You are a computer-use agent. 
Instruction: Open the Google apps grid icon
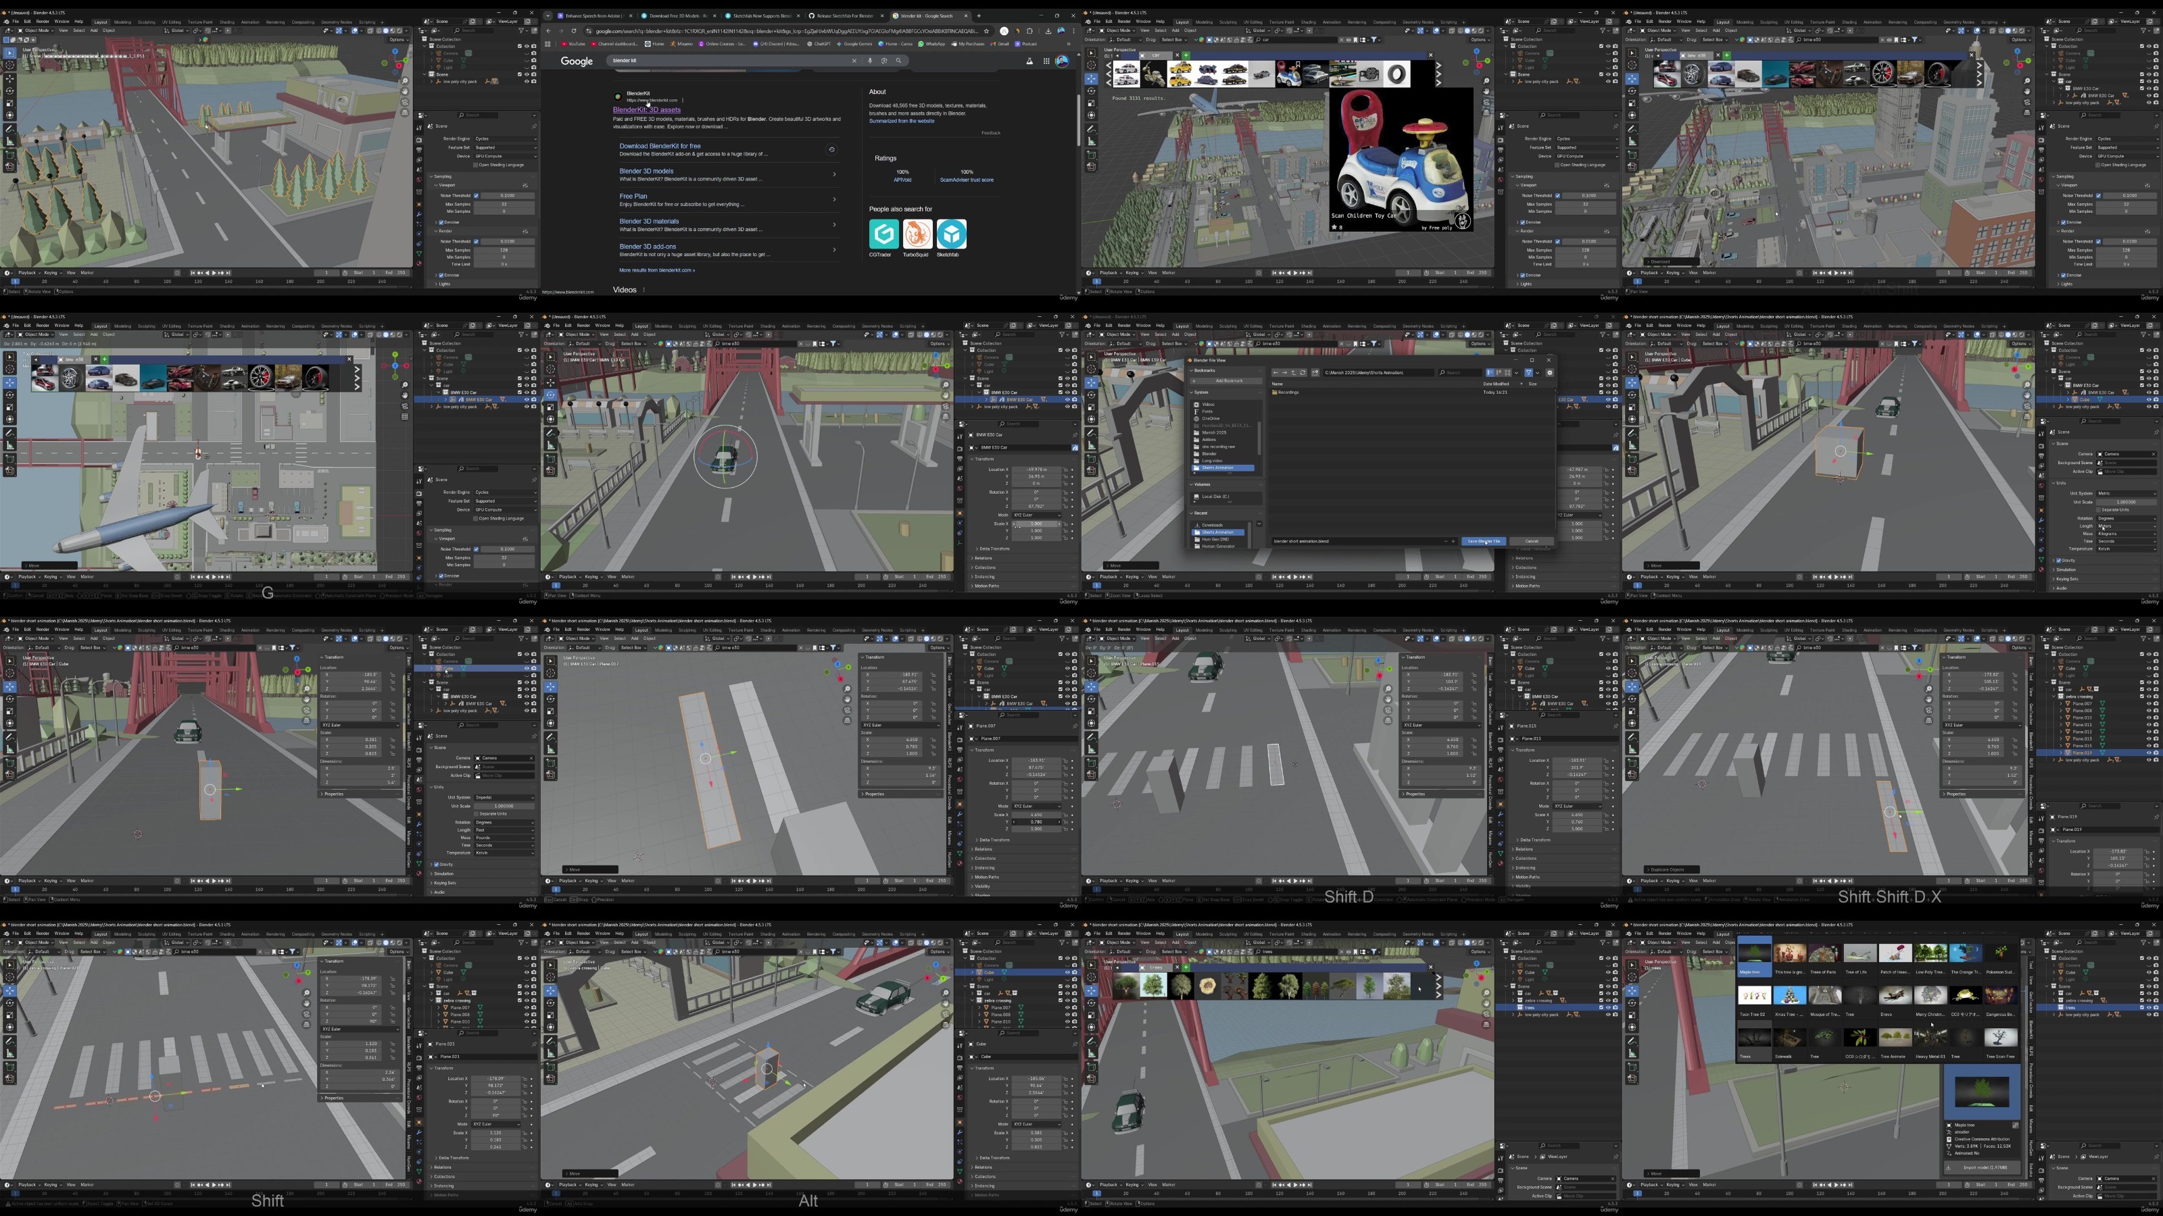(x=1047, y=61)
